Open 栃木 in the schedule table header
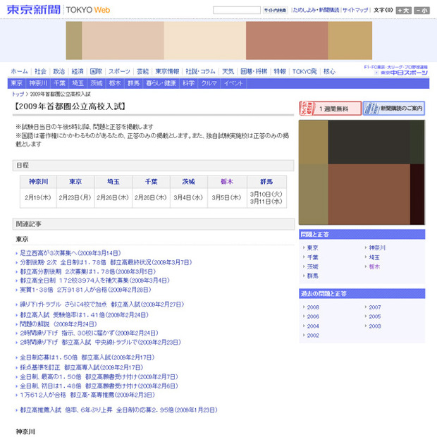This screenshot has height=437, width=437. pos(227,182)
